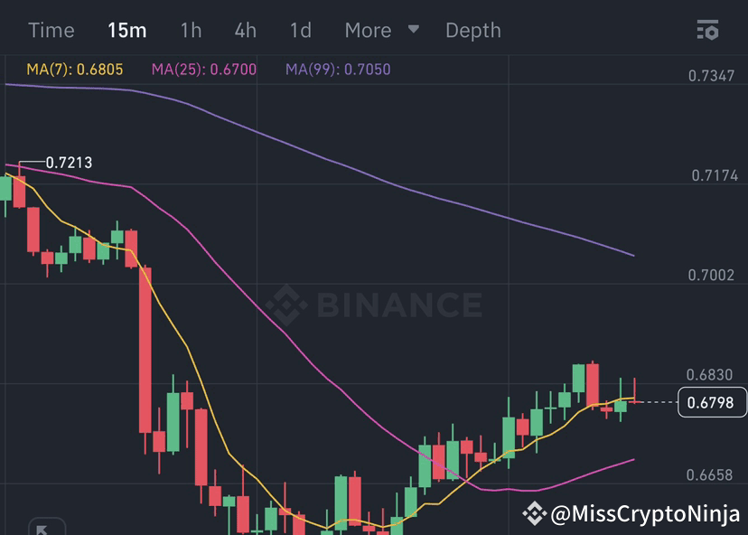Click the 0.7002 level on price axis
This screenshot has width=748, height=535.
point(709,275)
